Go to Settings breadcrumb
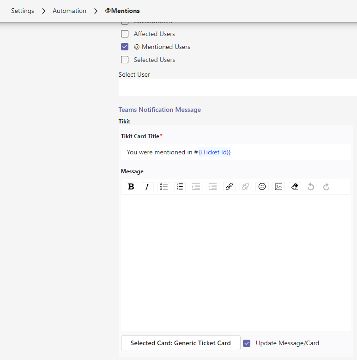 [x=23, y=11]
